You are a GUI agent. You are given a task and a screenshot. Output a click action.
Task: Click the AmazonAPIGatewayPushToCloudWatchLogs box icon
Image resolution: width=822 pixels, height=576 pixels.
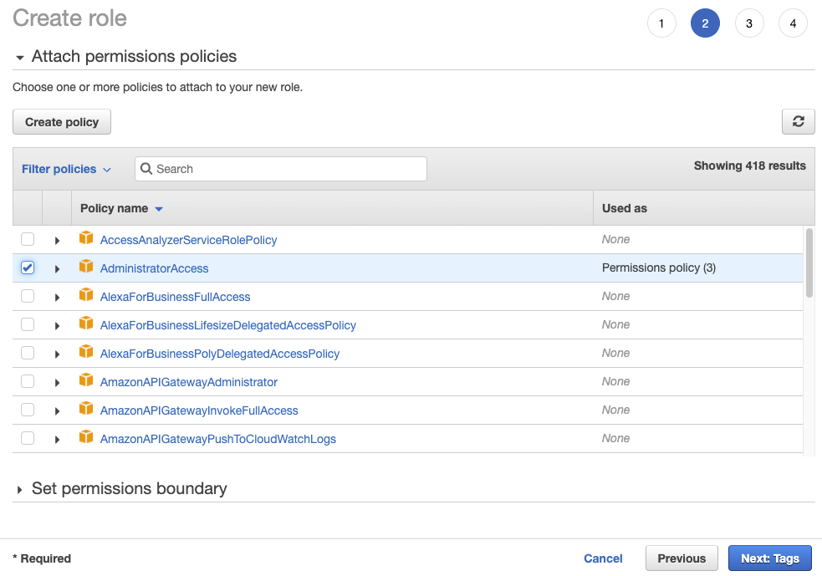pos(86,436)
